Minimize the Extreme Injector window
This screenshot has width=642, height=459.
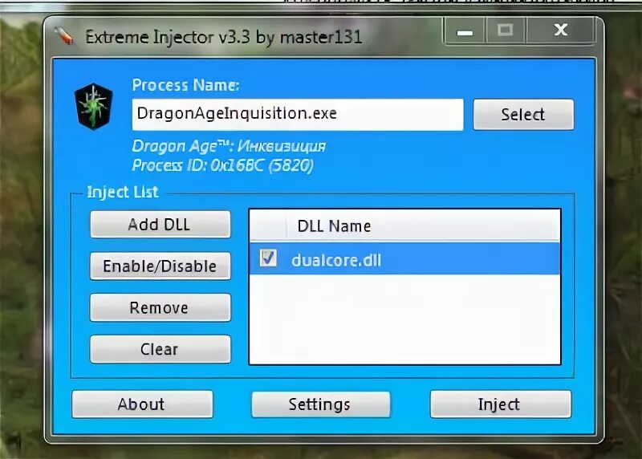coord(465,30)
